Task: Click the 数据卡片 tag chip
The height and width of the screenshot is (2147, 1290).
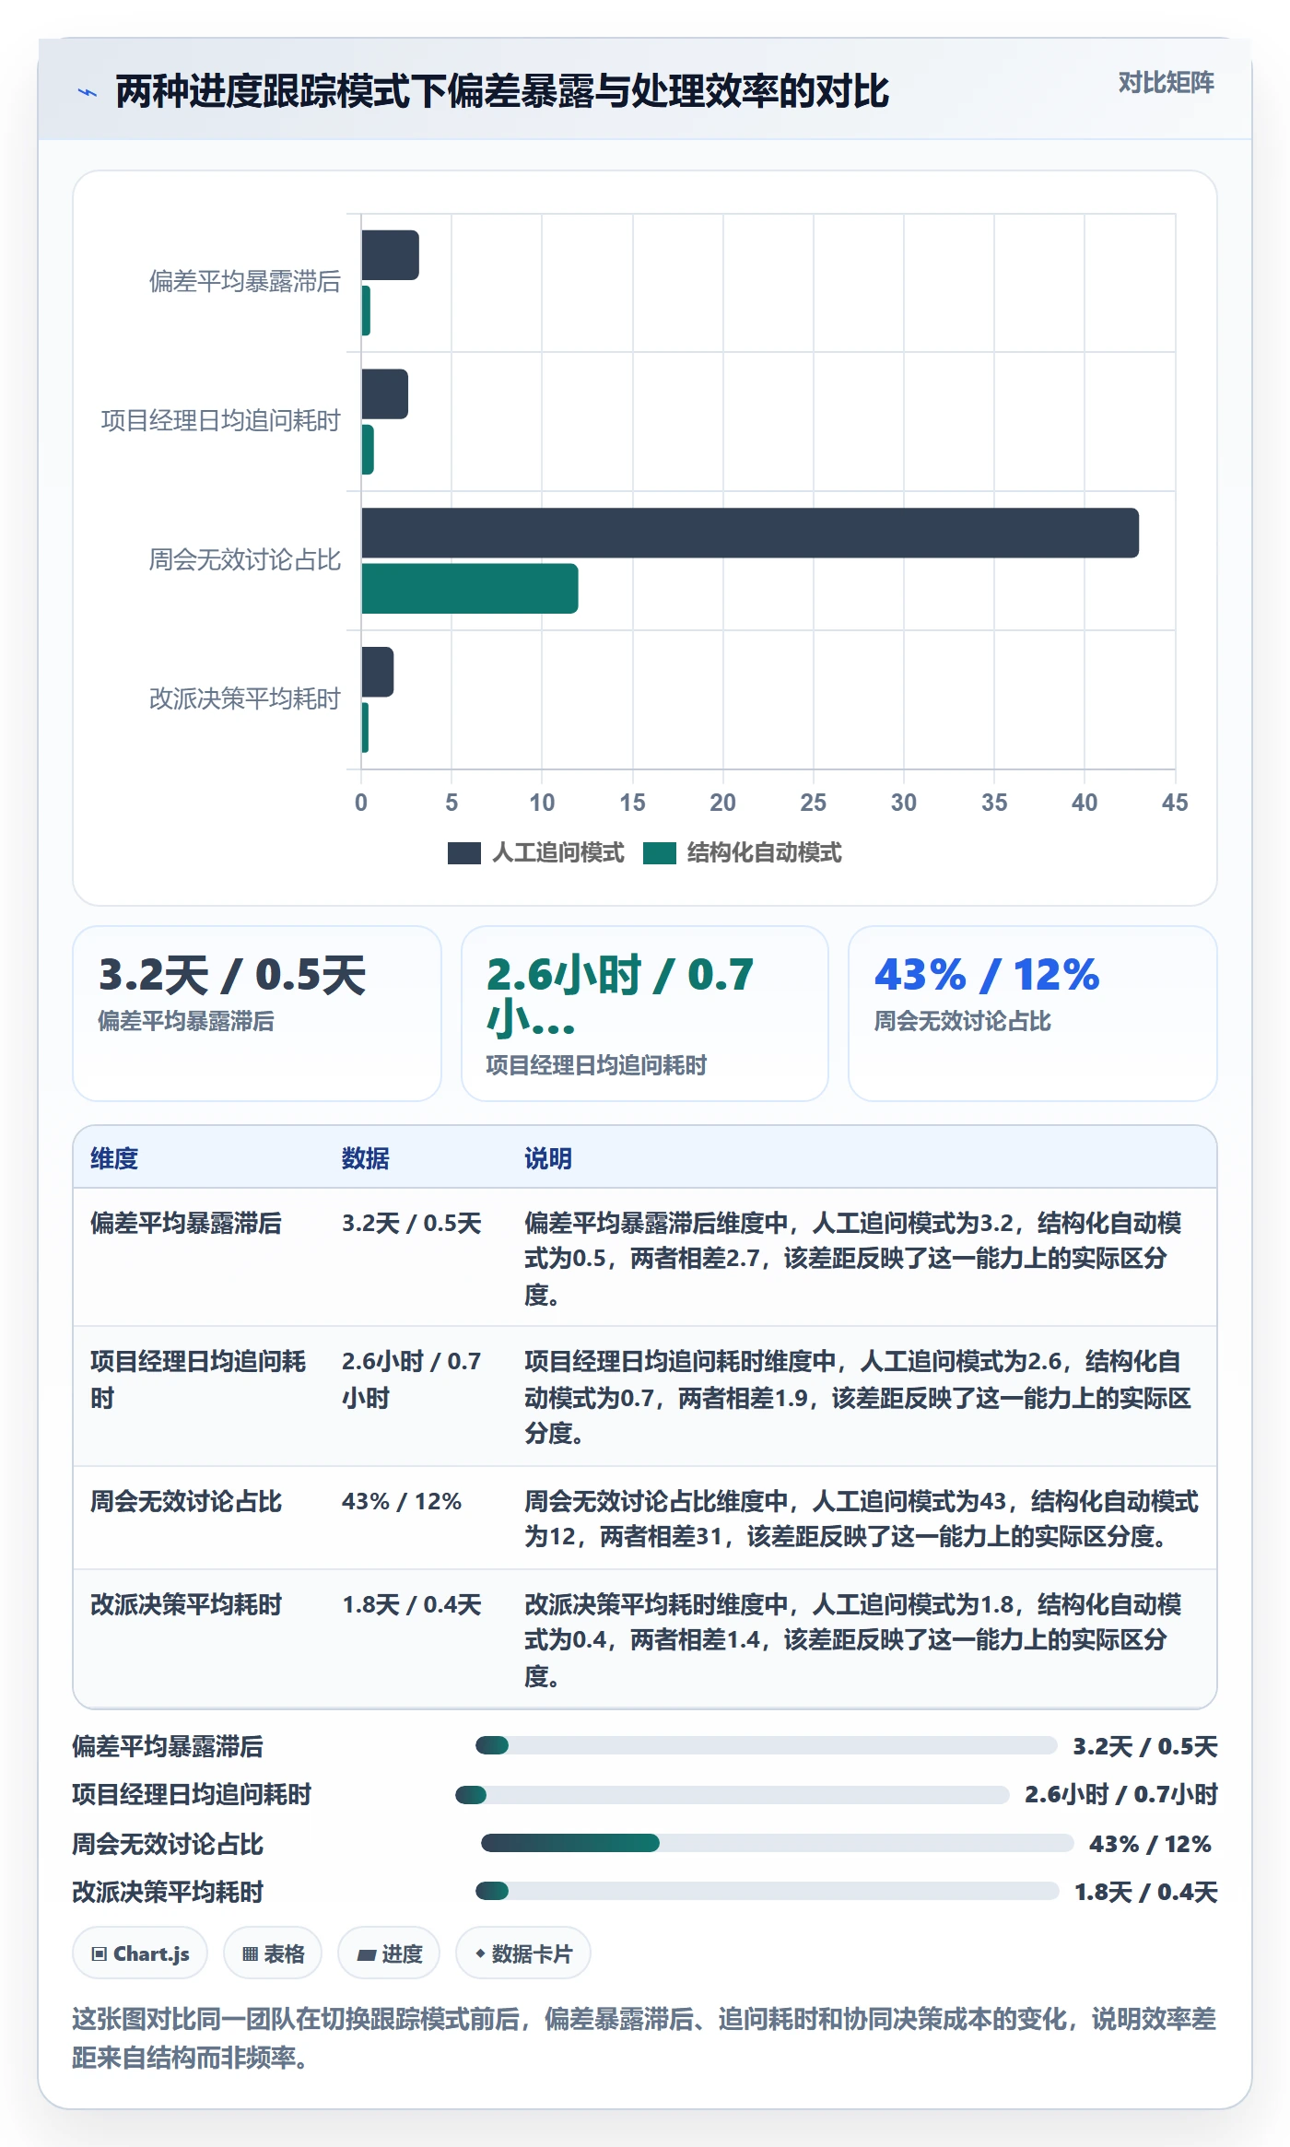Action: (523, 1953)
